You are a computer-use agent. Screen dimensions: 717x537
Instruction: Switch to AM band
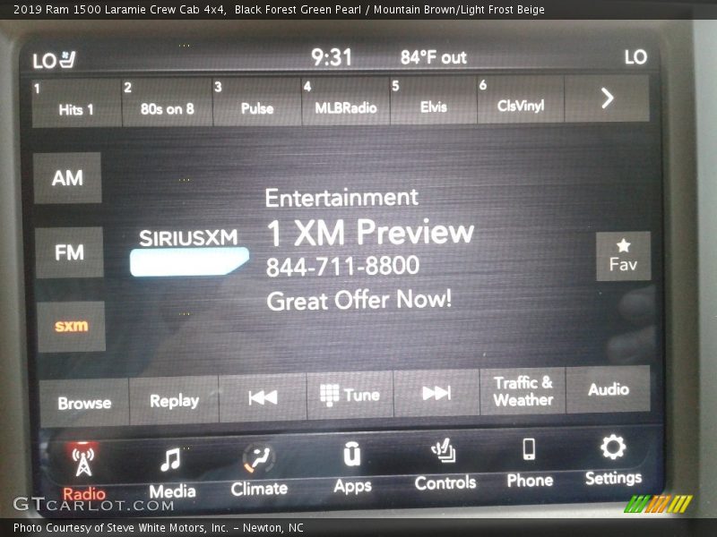point(68,177)
